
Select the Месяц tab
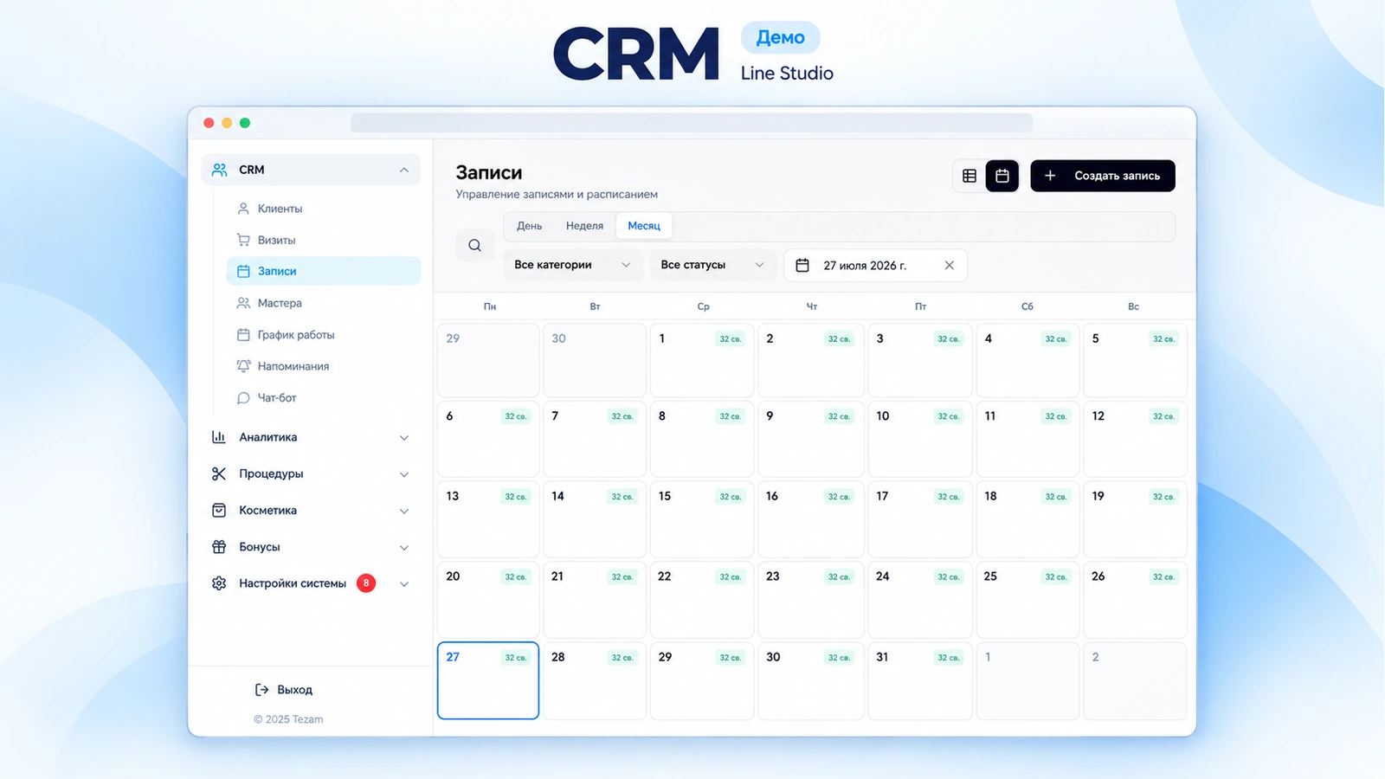[x=644, y=226]
